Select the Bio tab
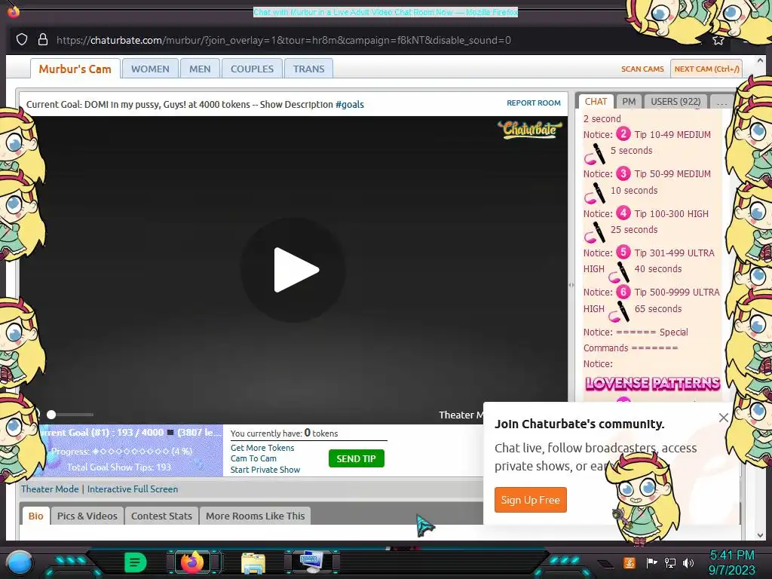This screenshot has width=772, height=579. pos(36,516)
